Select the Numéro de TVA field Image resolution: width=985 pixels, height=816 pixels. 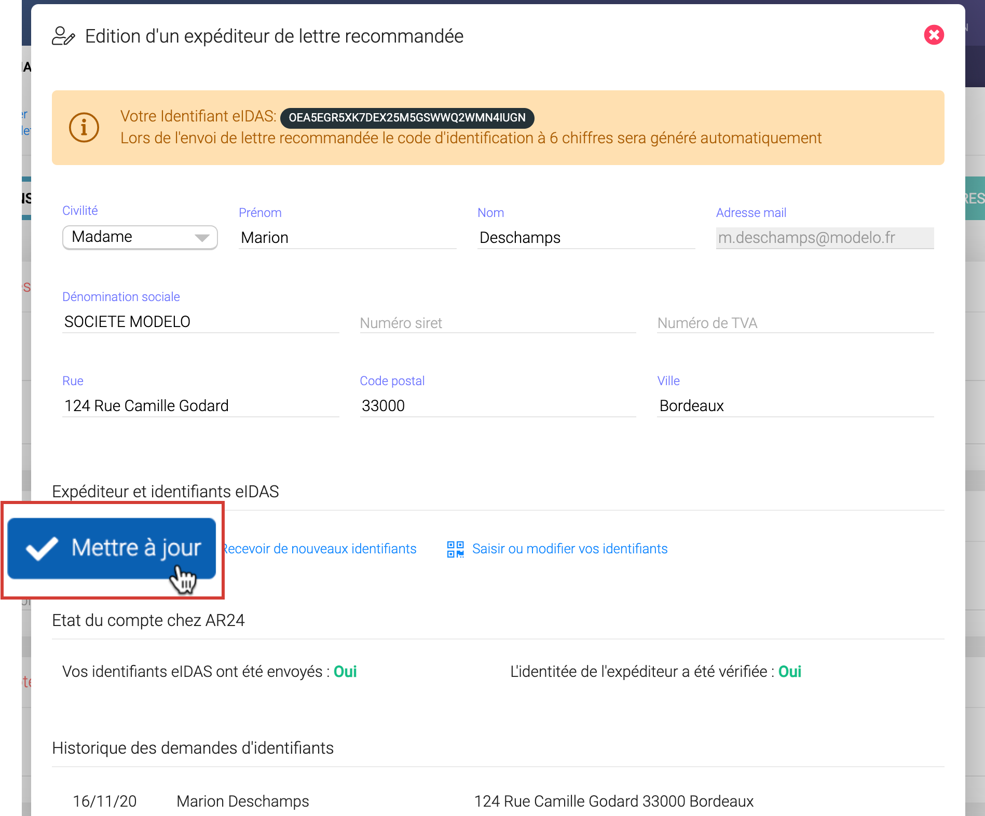click(795, 323)
